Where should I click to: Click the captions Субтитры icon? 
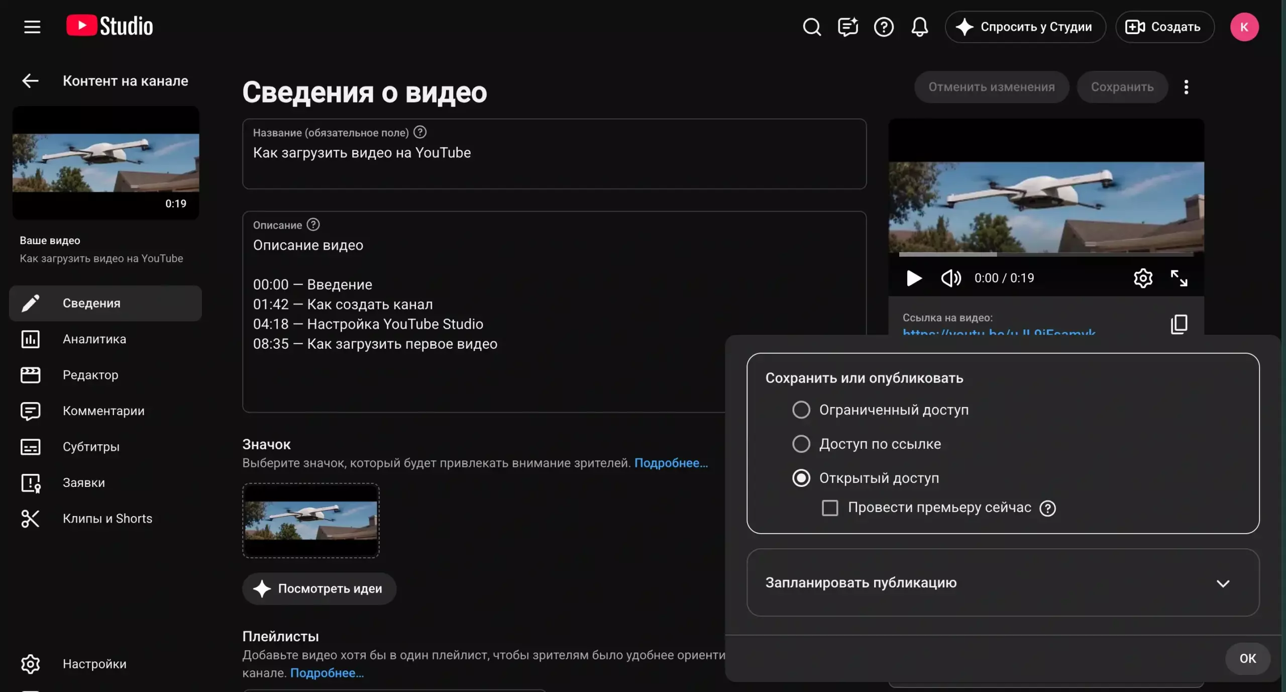click(x=30, y=447)
